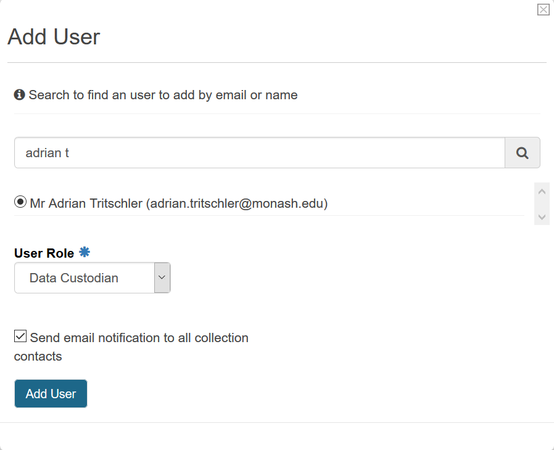The height and width of the screenshot is (450, 554).
Task: Click the adrian.tritschler@monash.edu email text
Action: 238,203
